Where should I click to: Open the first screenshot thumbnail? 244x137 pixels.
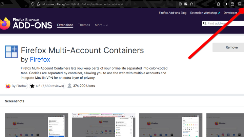click(x=37, y=125)
